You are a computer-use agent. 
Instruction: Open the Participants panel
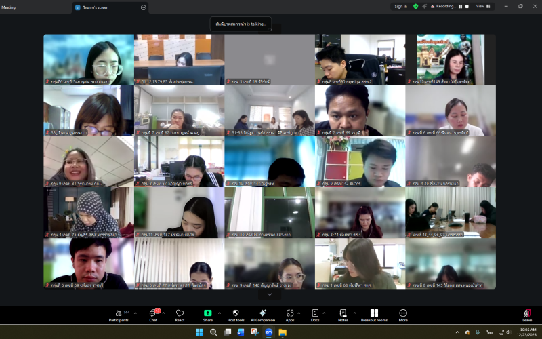pyautogui.click(x=119, y=315)
